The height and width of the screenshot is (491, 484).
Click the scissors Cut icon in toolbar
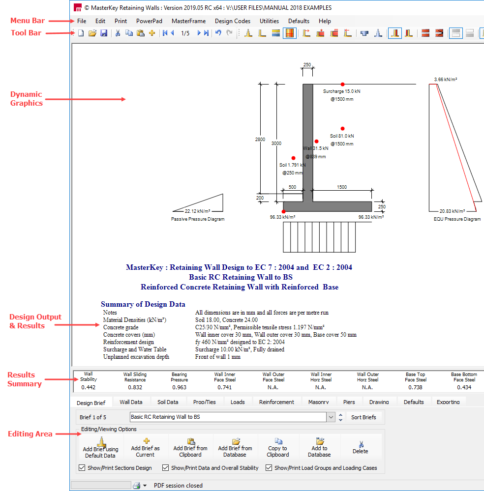[x=118, y=33]
